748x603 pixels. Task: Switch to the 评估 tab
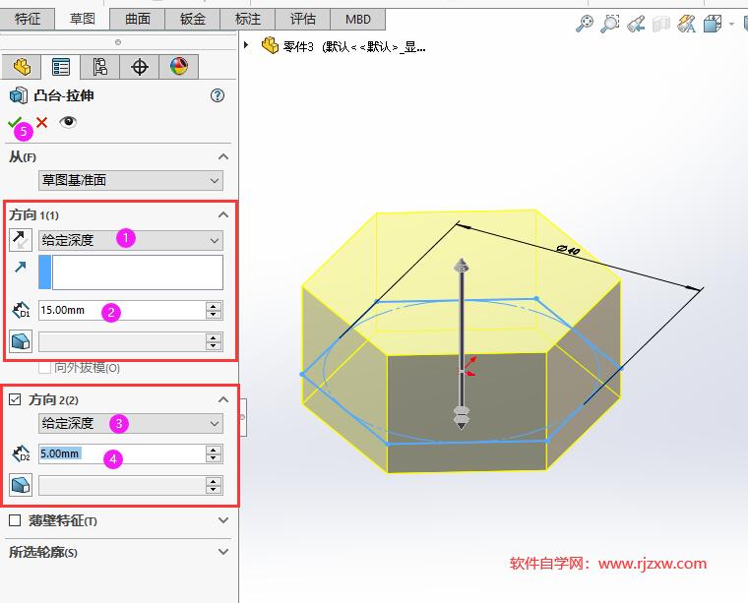tap(303, 19)
